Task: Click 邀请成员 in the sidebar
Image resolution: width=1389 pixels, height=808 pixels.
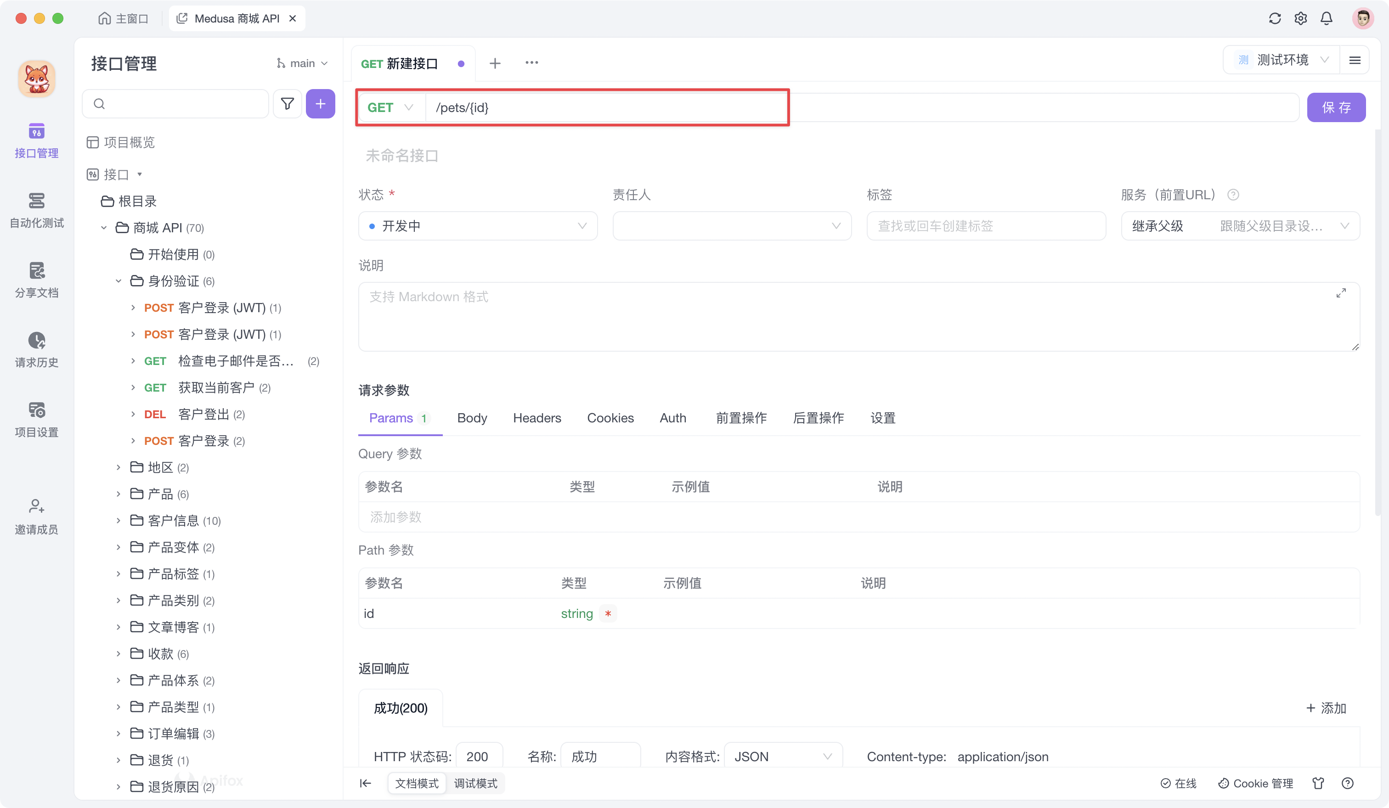Action: pyautogui.click(x=36, y=516)
